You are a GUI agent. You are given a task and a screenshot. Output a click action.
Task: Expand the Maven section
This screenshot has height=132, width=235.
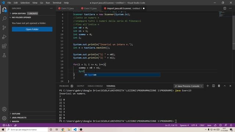[x=32, y=121]
